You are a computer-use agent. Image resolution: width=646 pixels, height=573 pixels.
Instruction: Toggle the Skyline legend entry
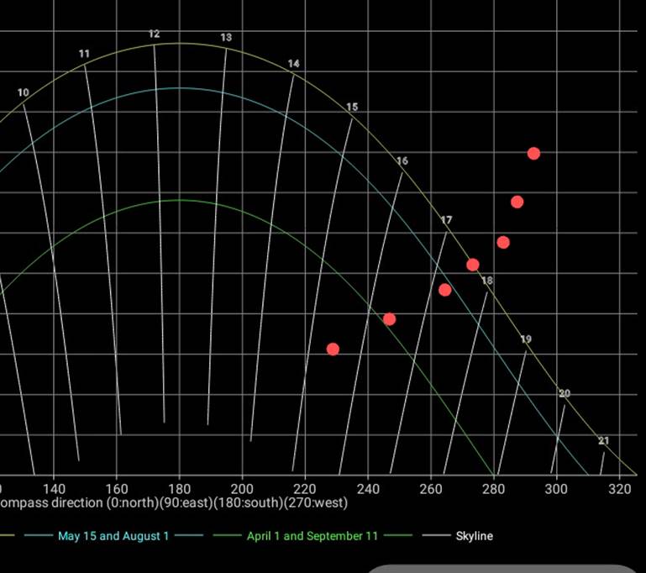click(x=474, y=536)
